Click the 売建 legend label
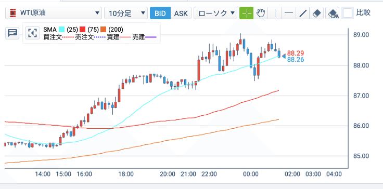The width and height of the screenshot is (383, 189). 138,37
